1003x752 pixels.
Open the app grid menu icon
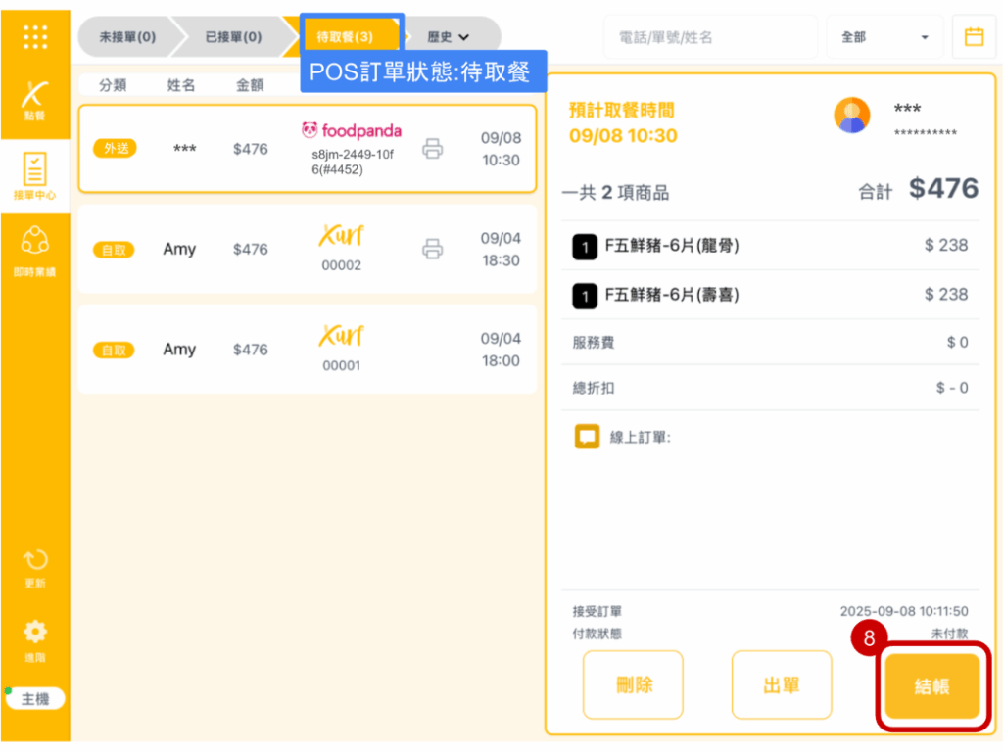35,36
